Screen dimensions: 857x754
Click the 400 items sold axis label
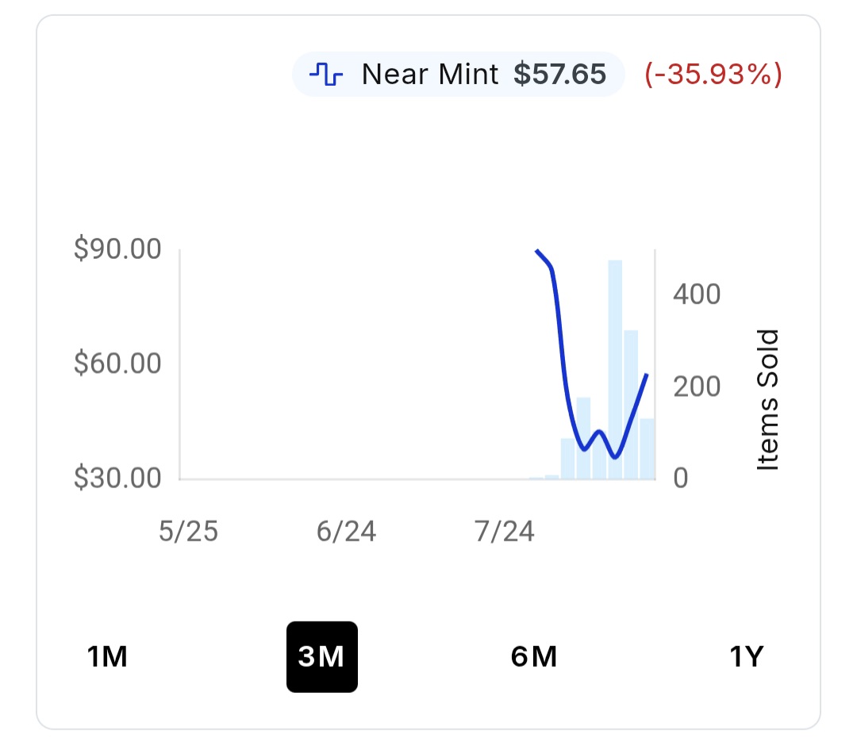click(x=697, y=294)
